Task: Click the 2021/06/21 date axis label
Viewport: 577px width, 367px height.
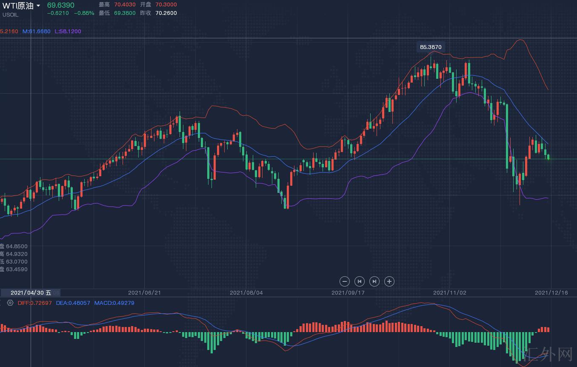Action: 144,293
